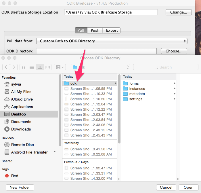Open Downloads in sidebar

(29, 129)
